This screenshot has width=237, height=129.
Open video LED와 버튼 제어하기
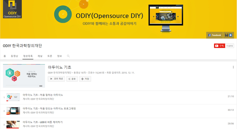point(43,122)
